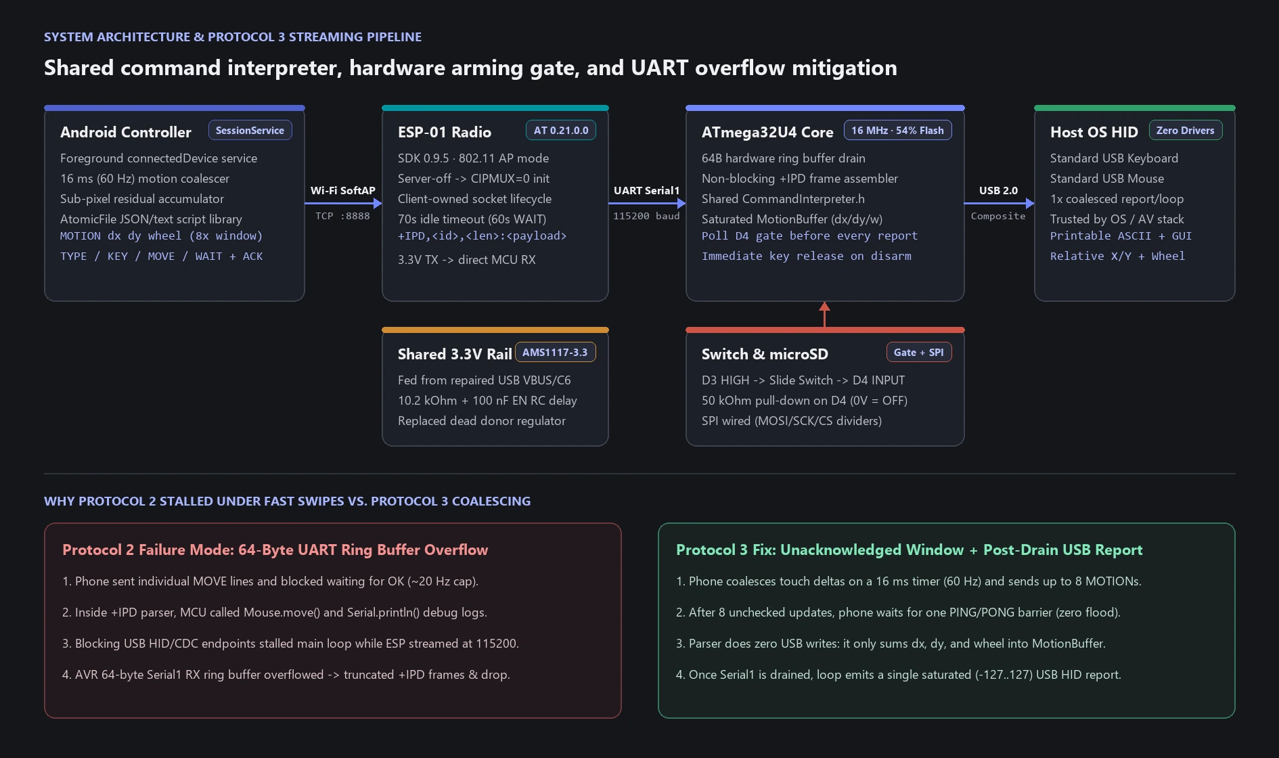Click the Protocol 2 Failure Mode heading
Viewport: 1279px width, 758px height.
[275, 550]
